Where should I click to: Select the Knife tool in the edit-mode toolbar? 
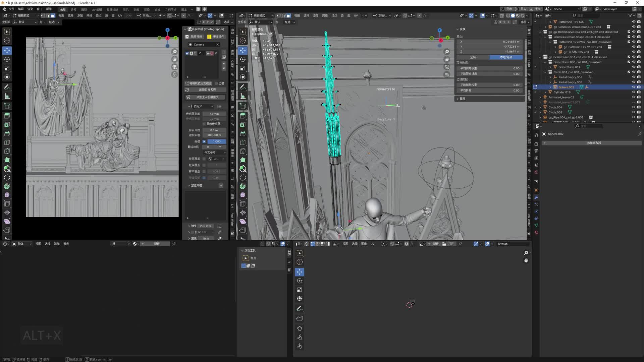243,169
